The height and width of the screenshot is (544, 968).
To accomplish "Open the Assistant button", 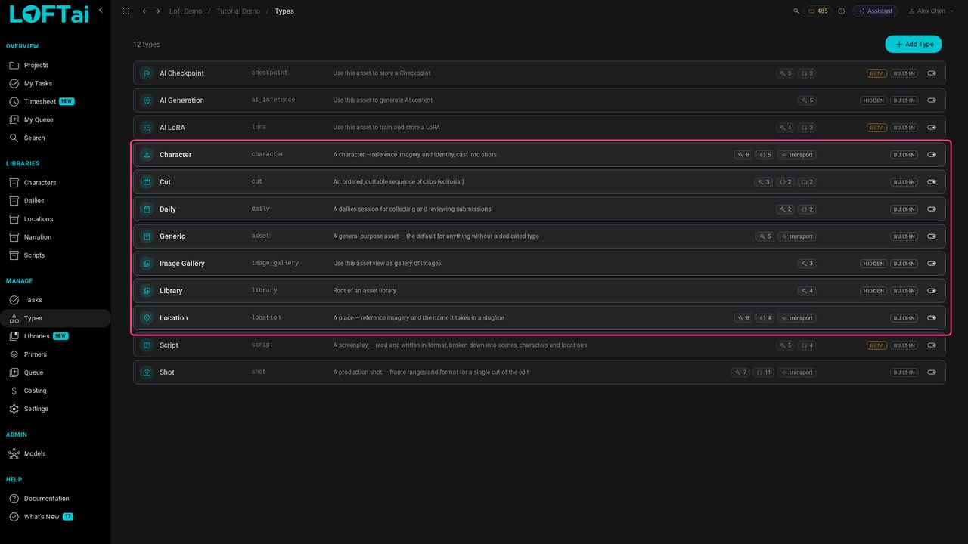I will (x=875, y=11).
